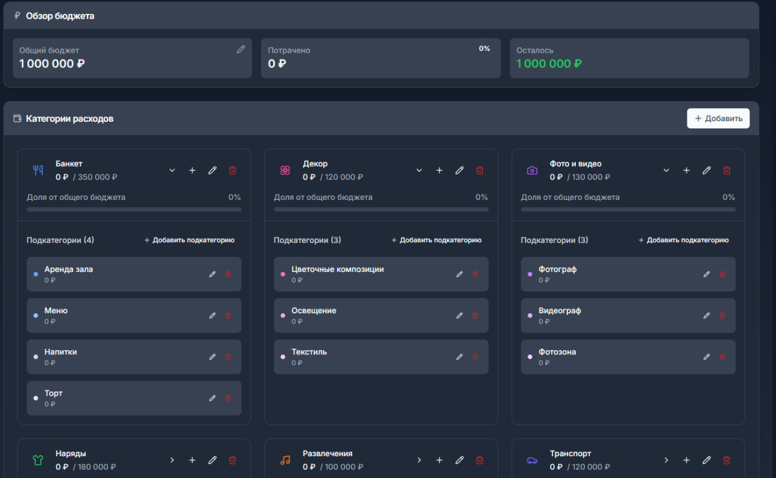Delete the Развлечения category

coord(480,460)
